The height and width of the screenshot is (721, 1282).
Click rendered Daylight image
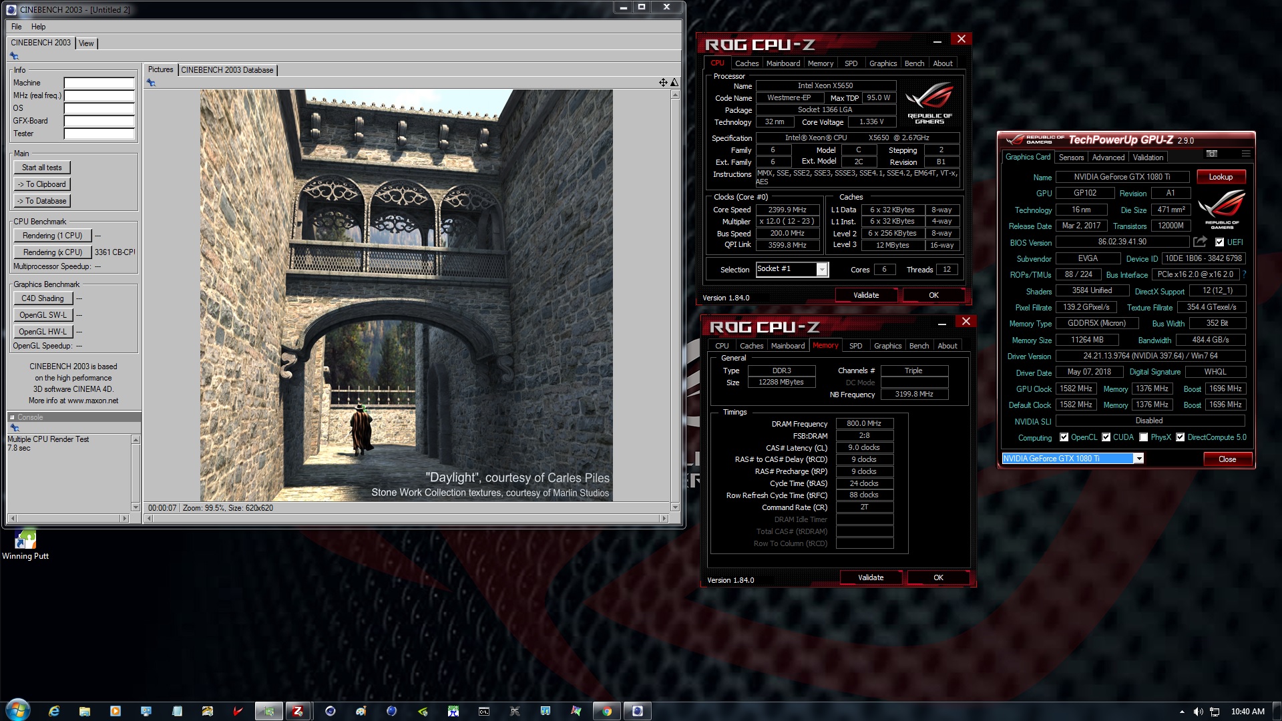coord(407,296)
